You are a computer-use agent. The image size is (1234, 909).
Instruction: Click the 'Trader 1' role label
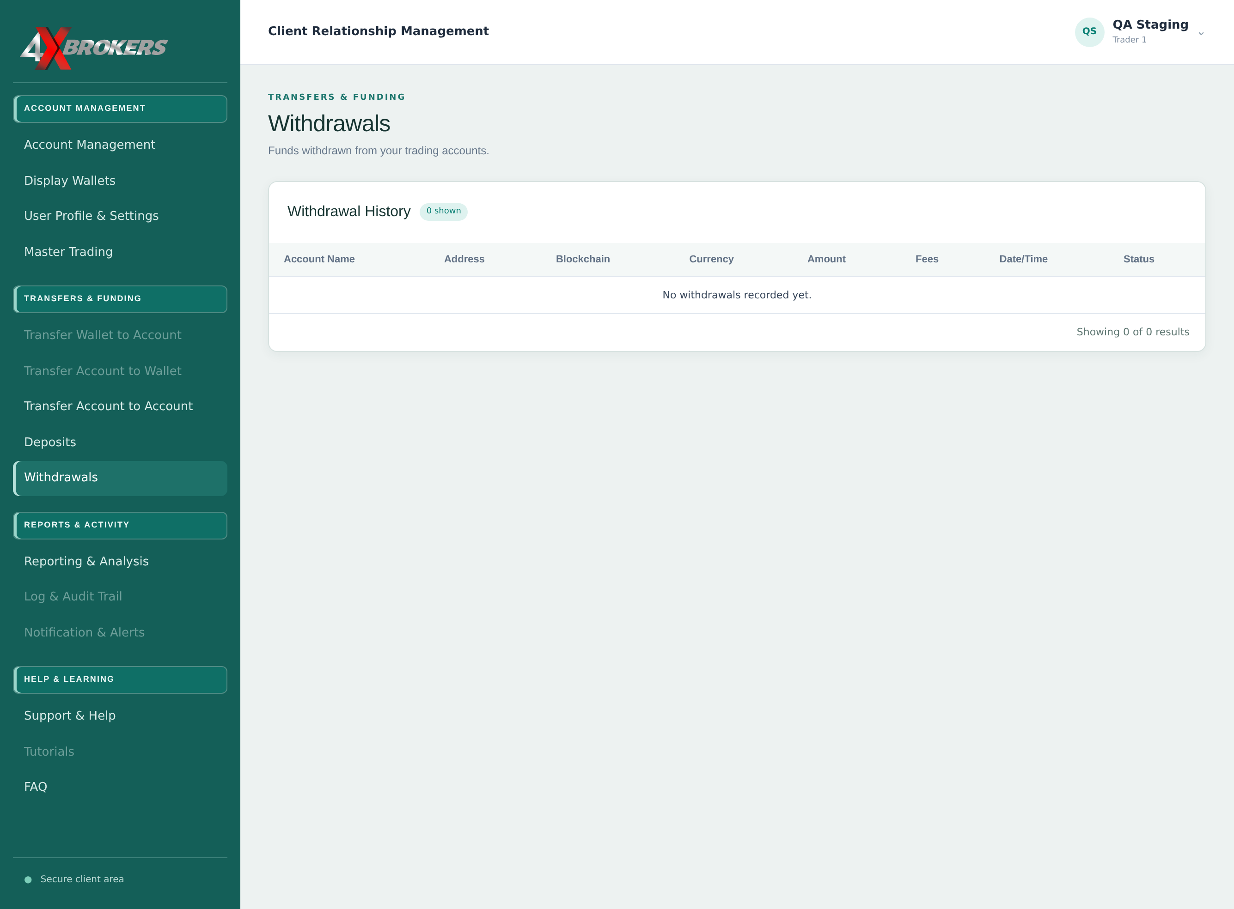1129,40
